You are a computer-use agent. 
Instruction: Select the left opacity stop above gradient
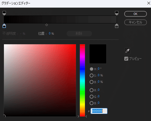click(x=4, y=13)
